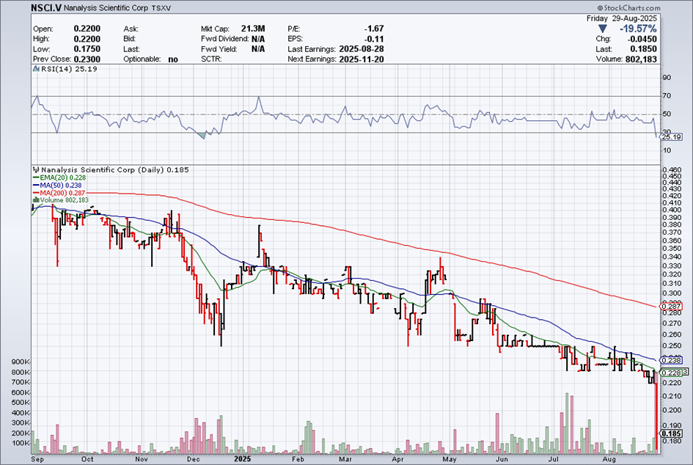Click the TSXV exchange label

[x=161, y=8]
